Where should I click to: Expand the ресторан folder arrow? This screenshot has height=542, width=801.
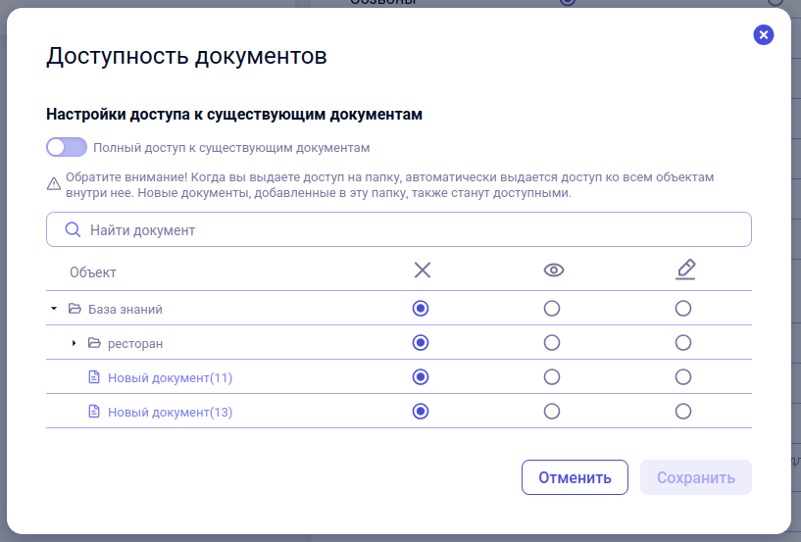[x=74, y=343]
